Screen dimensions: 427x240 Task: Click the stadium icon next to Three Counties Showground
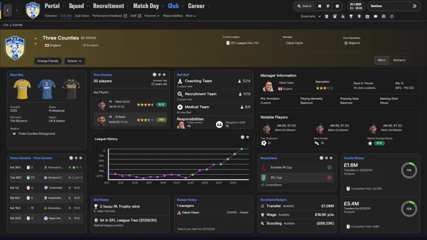point(14,133)
